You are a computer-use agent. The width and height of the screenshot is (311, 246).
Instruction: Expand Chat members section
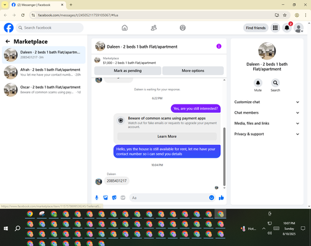click(267, 112)
